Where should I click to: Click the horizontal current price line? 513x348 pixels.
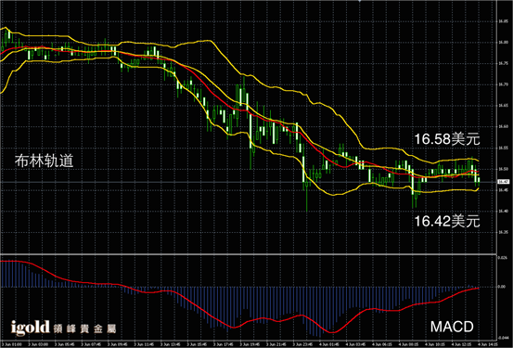point(248,182)
